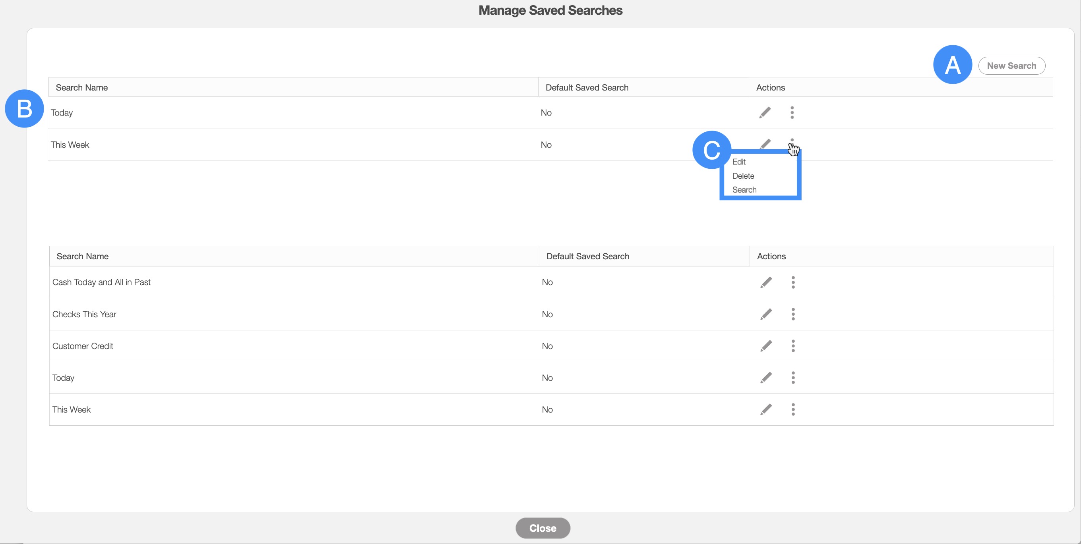Open three-dot menu for upper Today row
The image size is (1081, 544).
pyautogui.click(x=792, y=112)
